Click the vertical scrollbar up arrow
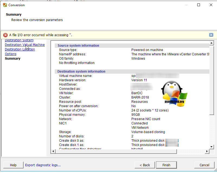Viewport: 217px width, 173px height. pyautogui.click(x=212, y=43)
